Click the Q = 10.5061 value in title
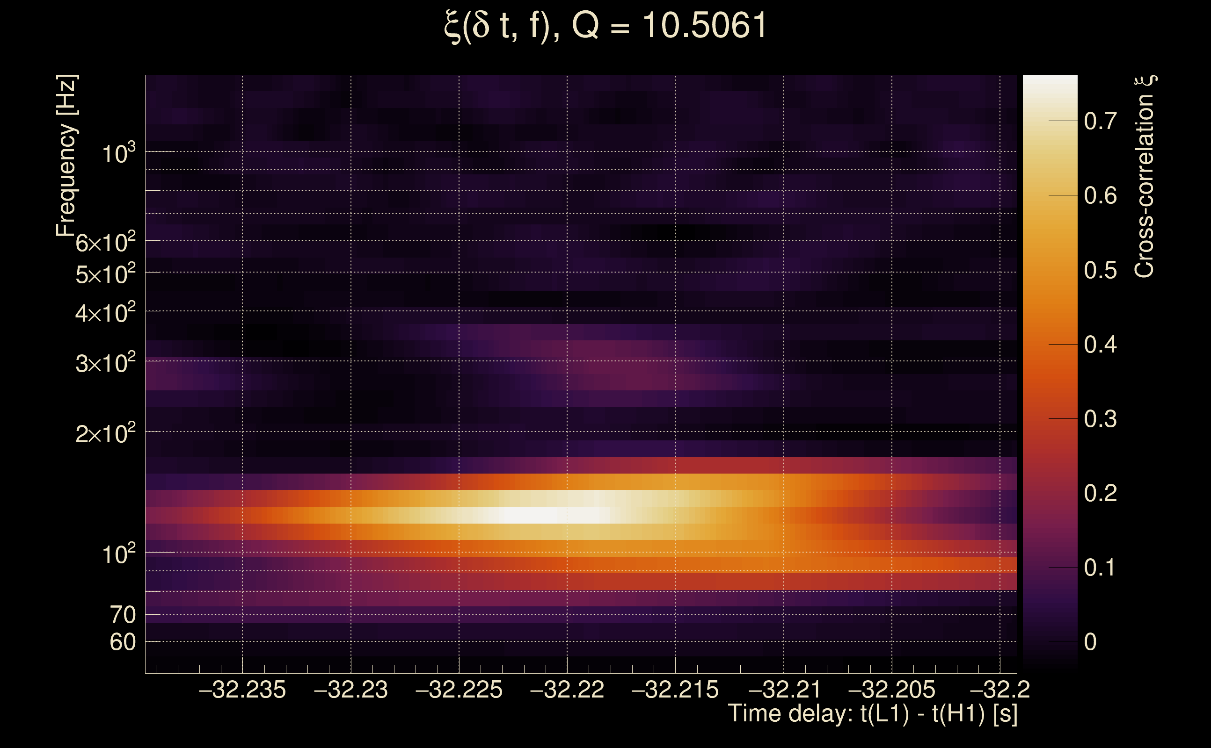 coord(669,26)
